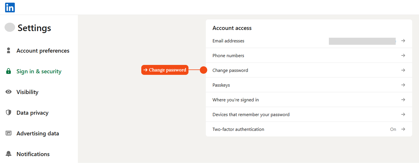Image resolution: width=419 pixels, height=163 pixels.
Task: Open Two-factor authentication showing On status
Action: [x=309, y=129]
